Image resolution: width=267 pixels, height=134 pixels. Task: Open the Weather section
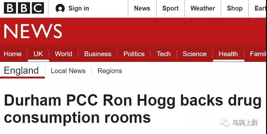(203, 8)
